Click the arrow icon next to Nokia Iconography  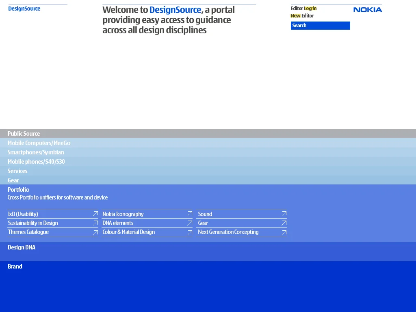tap(189, 214)
